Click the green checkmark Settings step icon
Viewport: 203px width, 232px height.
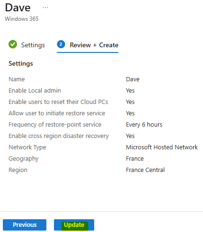13,44
